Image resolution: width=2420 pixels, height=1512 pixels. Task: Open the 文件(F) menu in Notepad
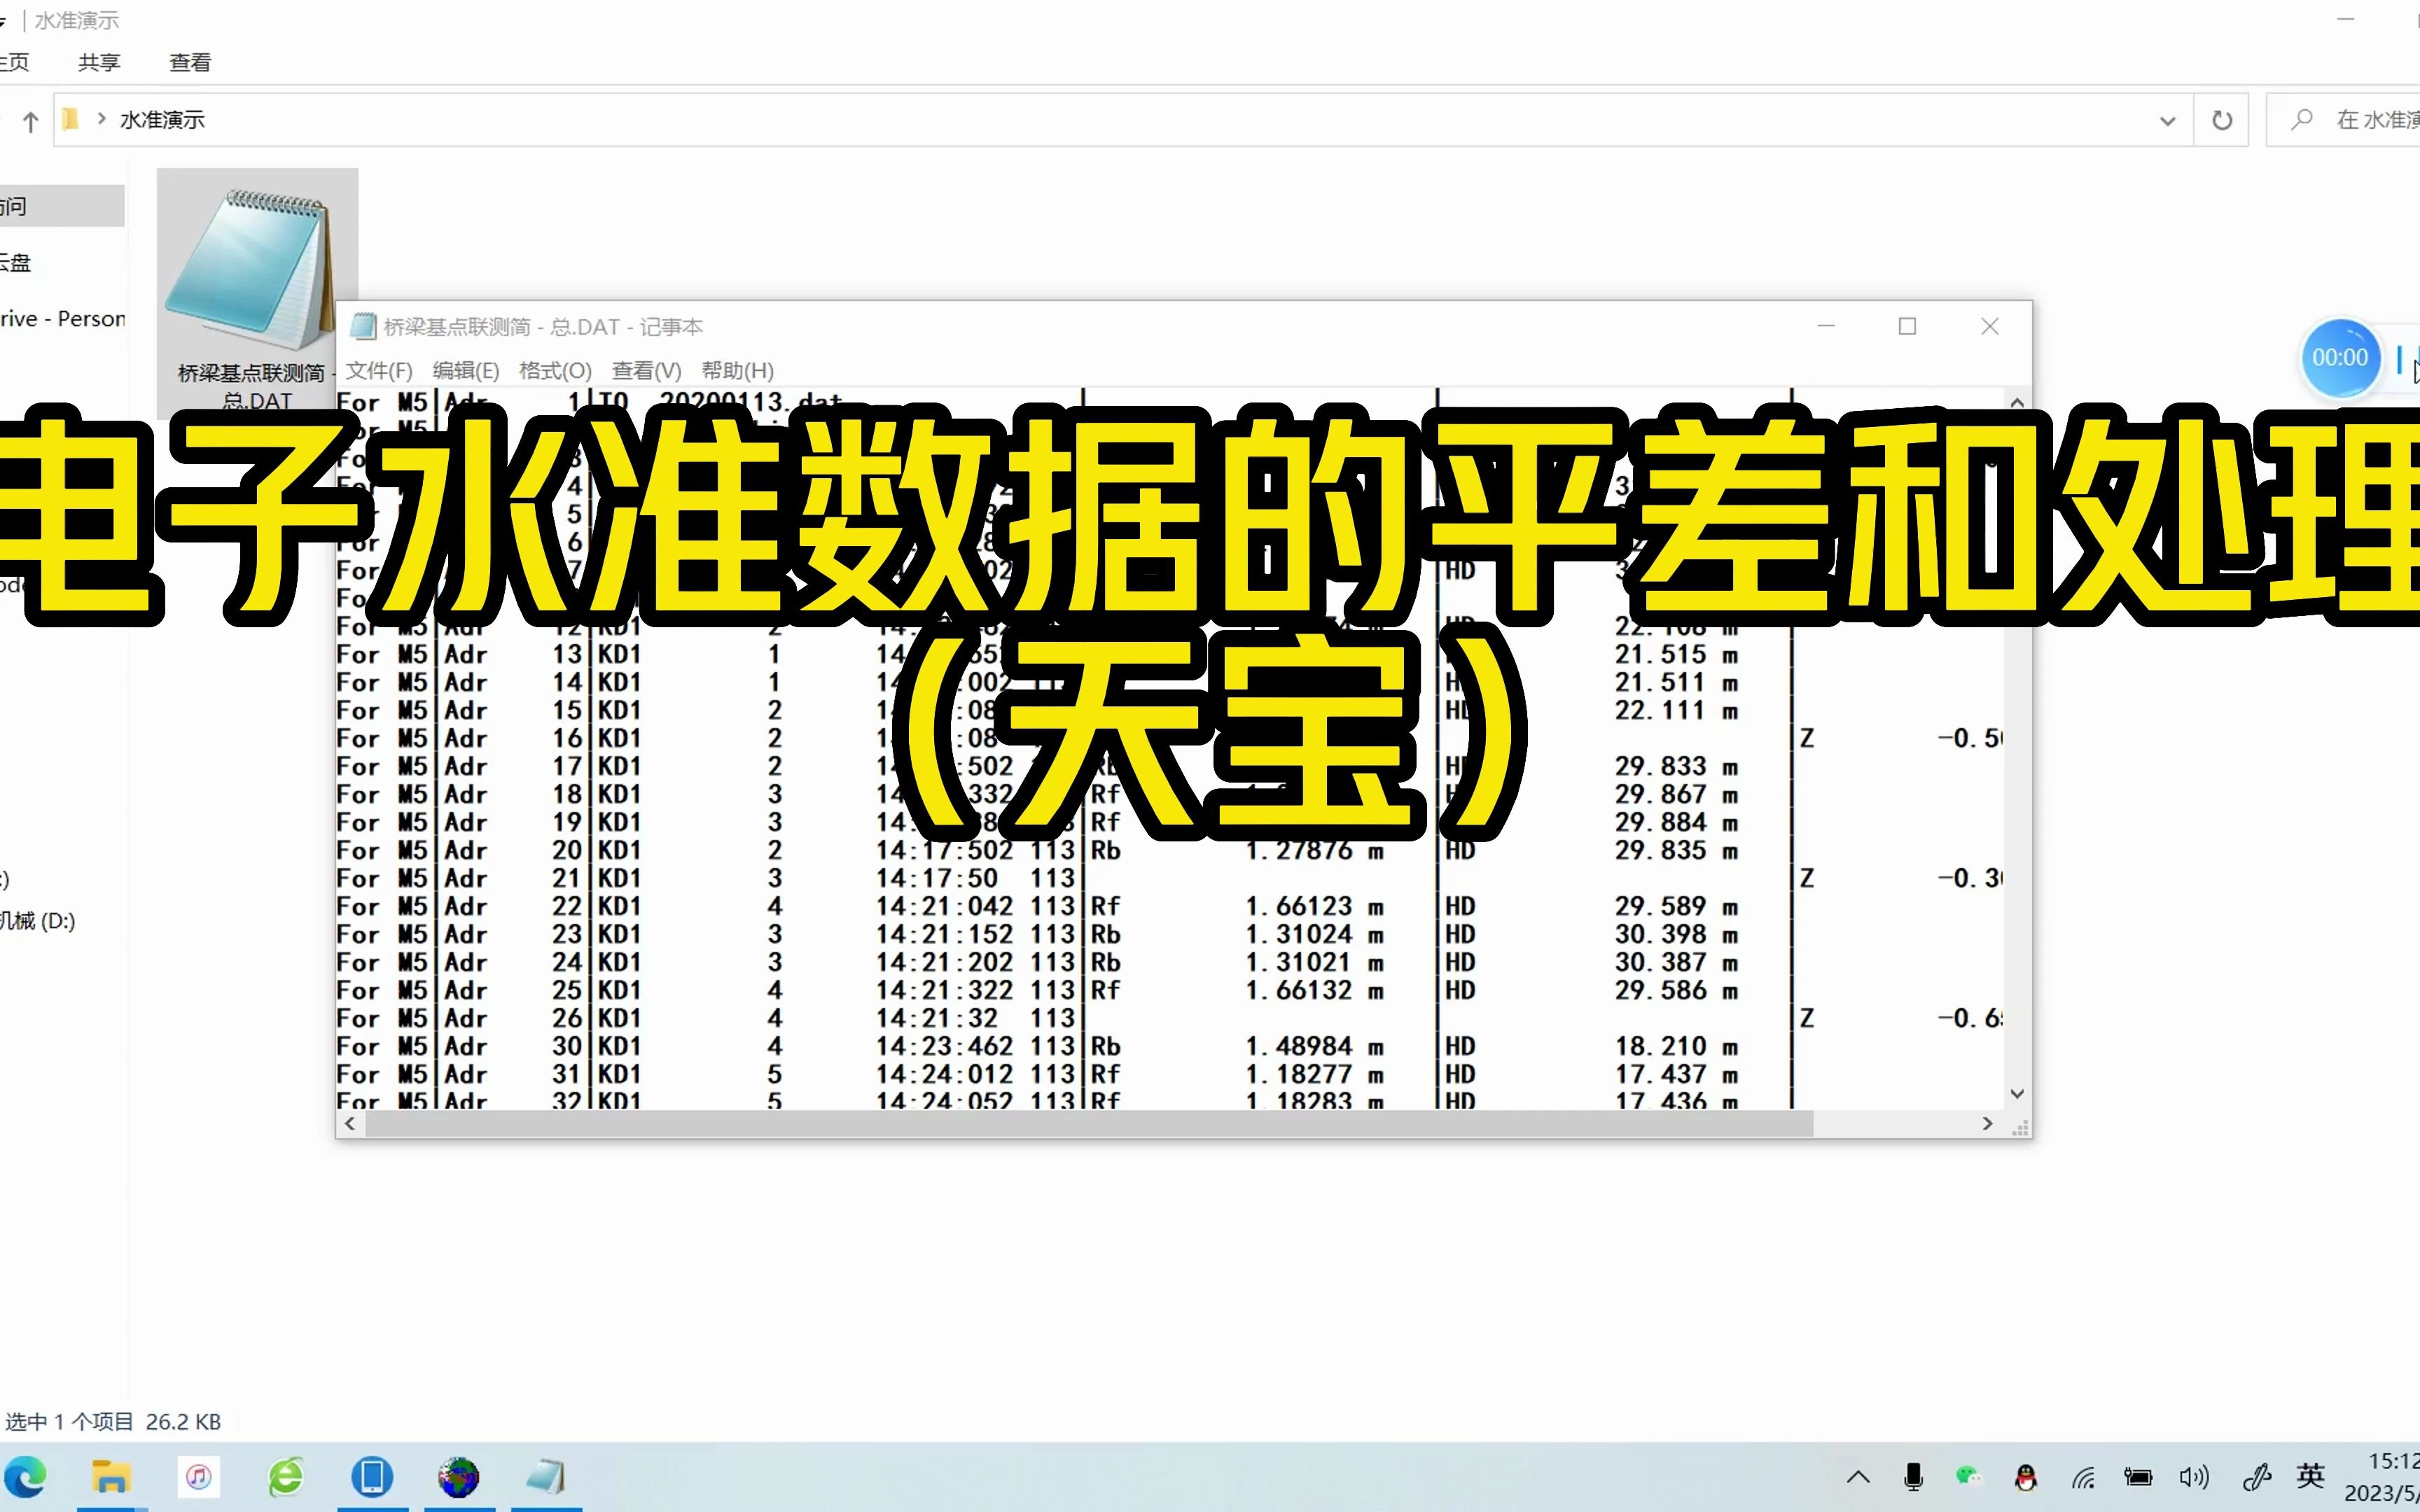tap(379, 370)
